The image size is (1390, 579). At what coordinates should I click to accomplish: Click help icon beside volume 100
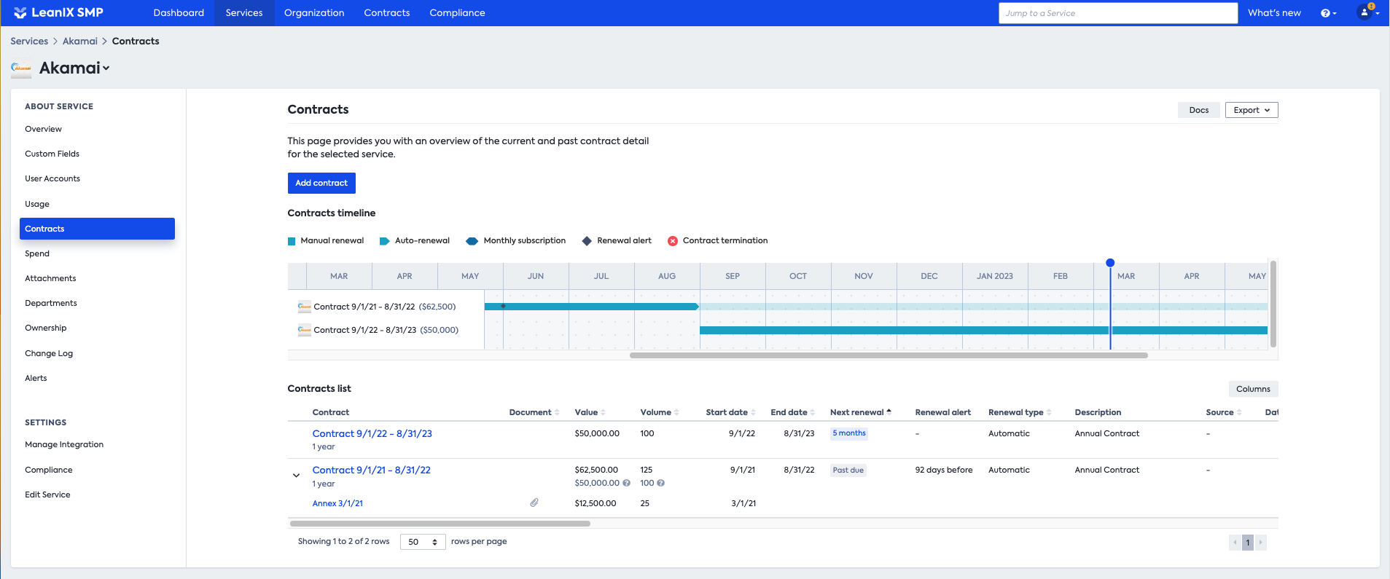click(x=661, y=483)
